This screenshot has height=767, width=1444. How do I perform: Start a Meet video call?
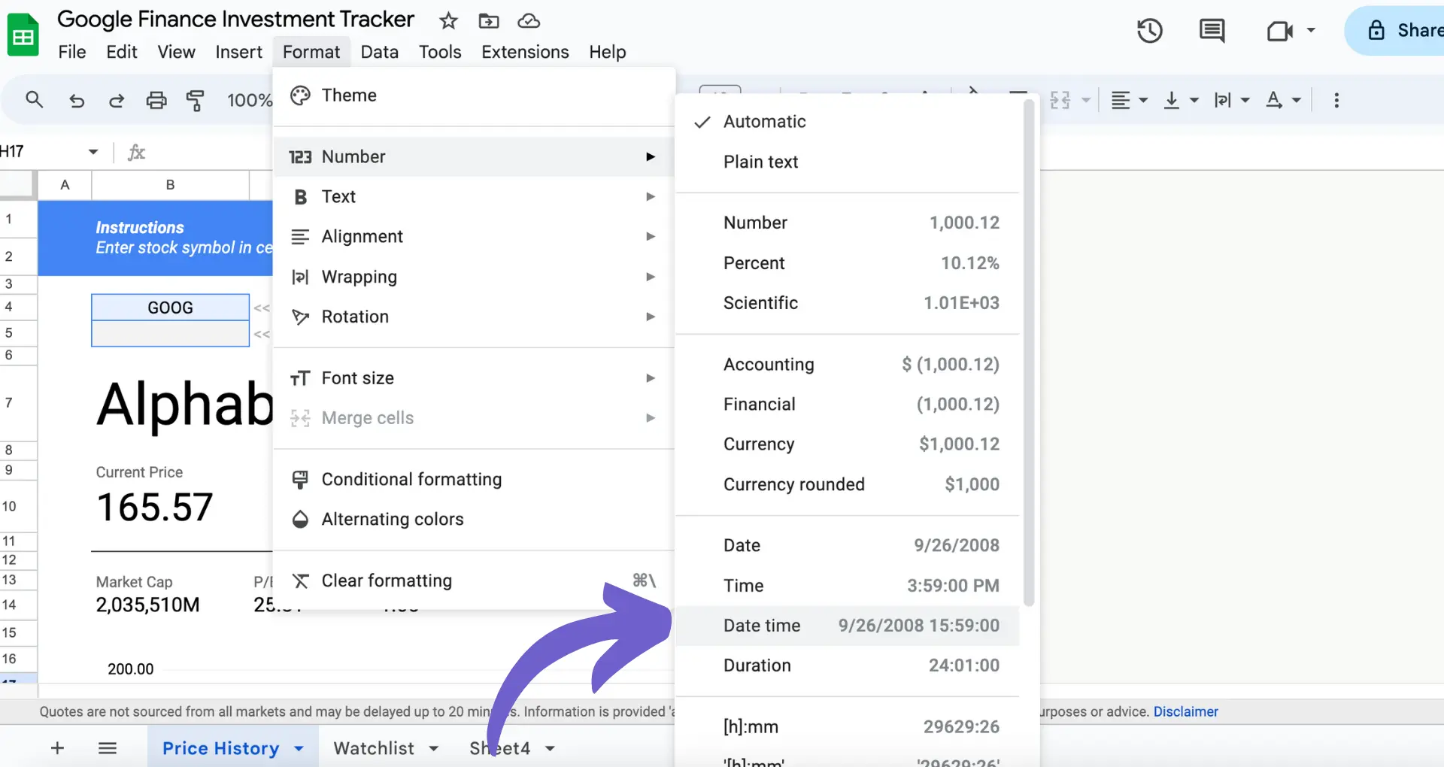click(x=1280, y=31)
